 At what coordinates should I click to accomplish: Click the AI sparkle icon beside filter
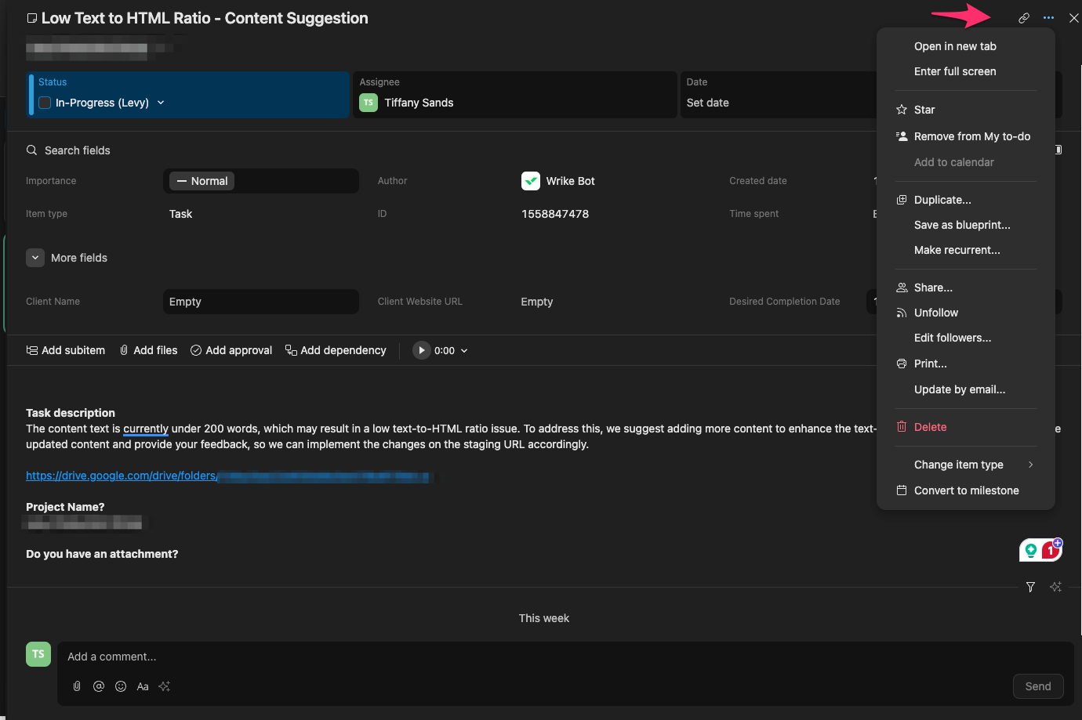point(1055,587)
